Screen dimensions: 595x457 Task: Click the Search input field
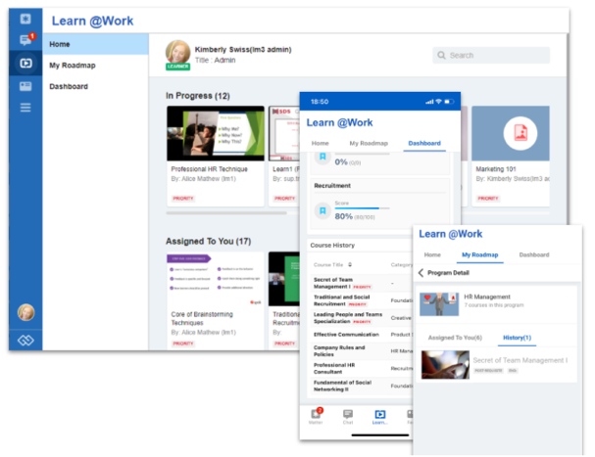coord(491,56)
